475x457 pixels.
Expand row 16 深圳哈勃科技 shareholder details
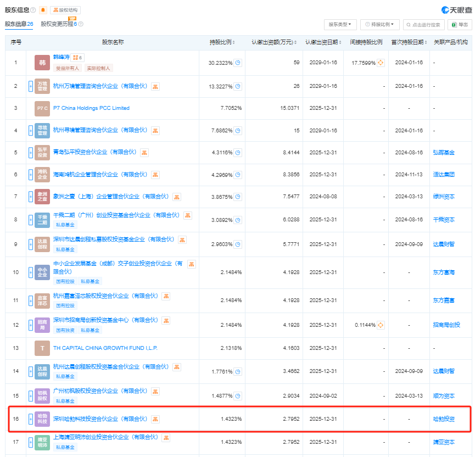tap(31, 419)
